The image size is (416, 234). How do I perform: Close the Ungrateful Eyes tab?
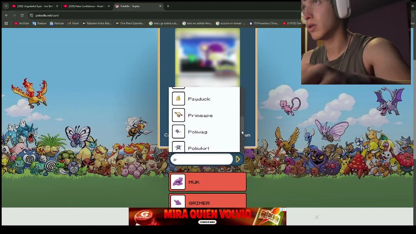(x=57, y=6)
